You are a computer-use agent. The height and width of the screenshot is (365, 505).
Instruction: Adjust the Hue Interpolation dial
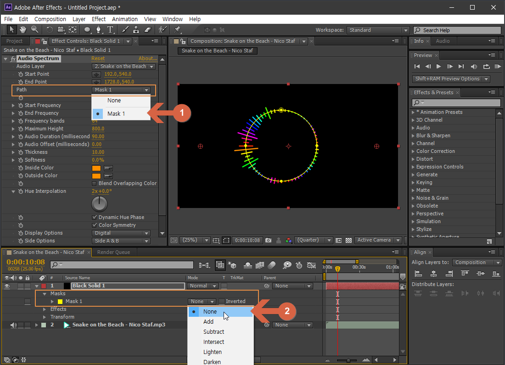[x=99, y=204]
